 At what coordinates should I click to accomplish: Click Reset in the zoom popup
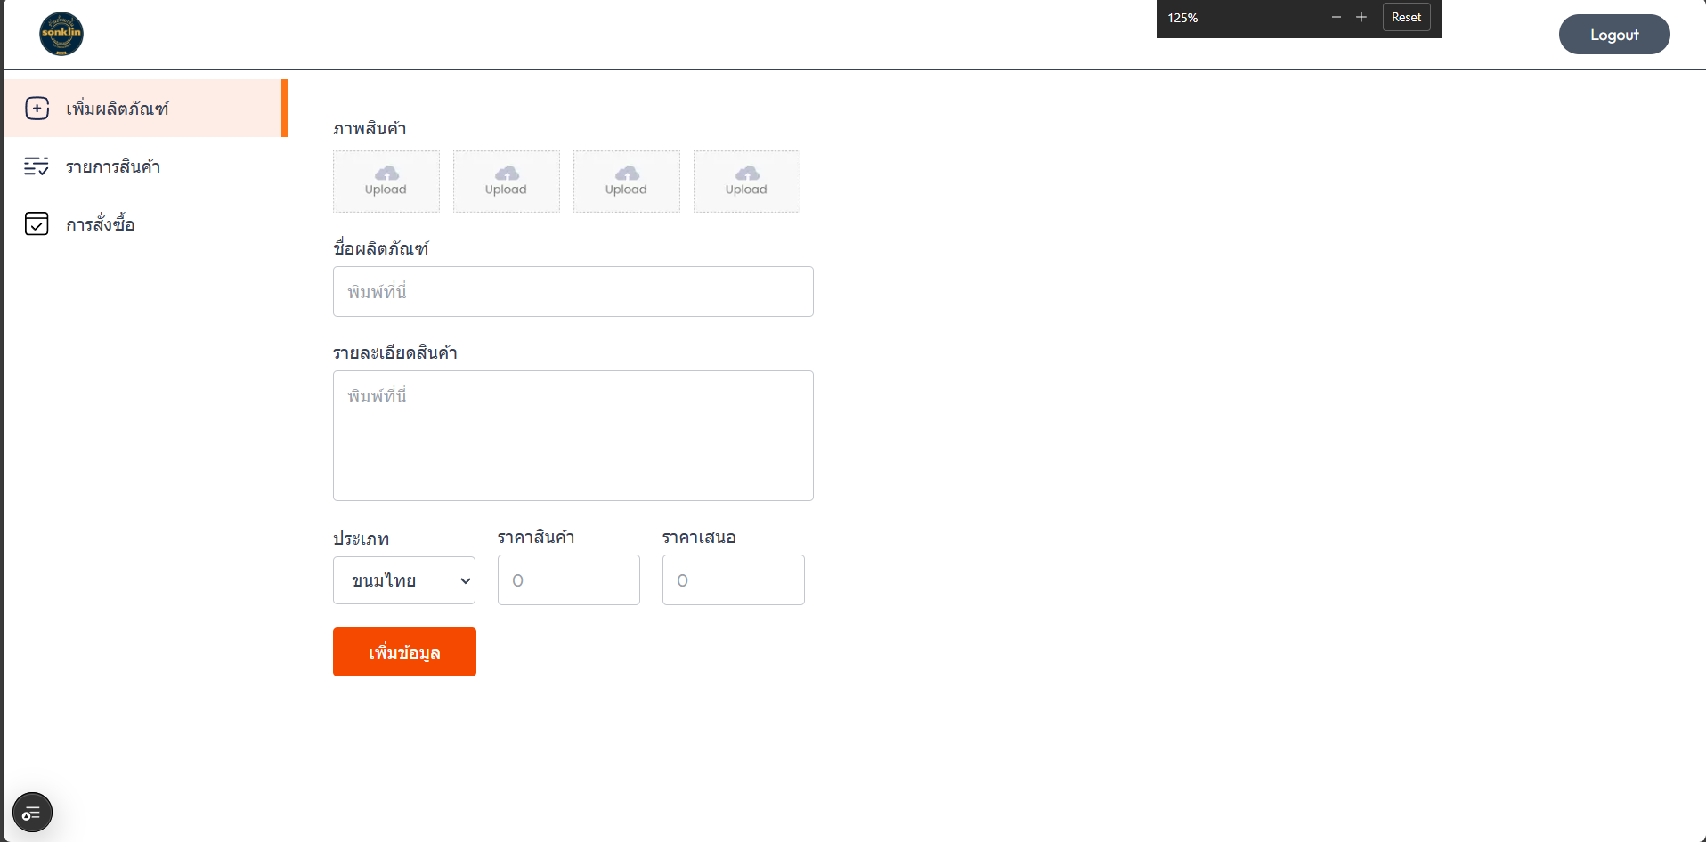click(x=1406, y=18)
